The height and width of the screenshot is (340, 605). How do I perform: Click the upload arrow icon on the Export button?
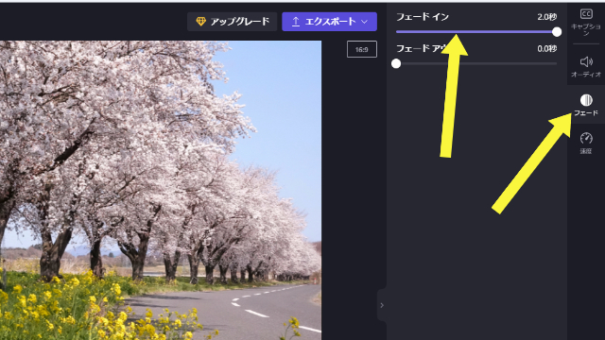(x=296, y=22)
